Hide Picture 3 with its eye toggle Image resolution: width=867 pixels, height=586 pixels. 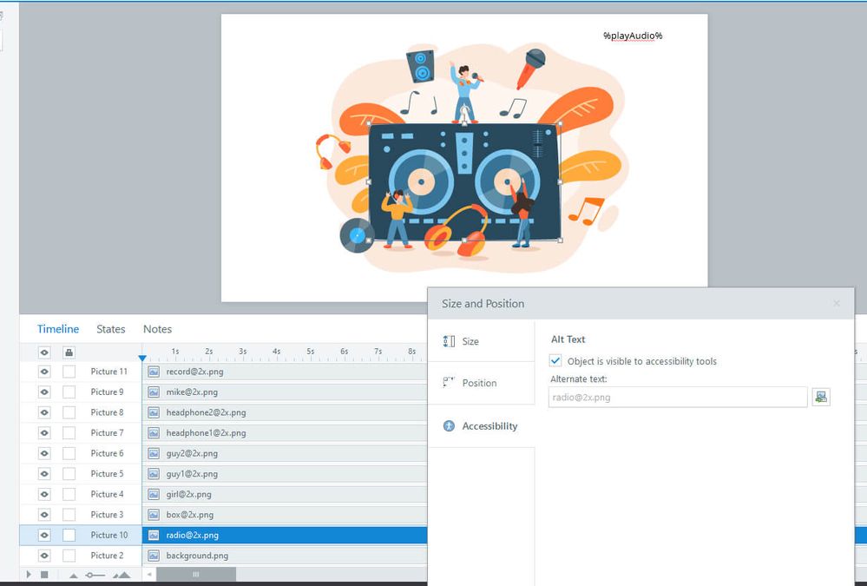[44, 515]
